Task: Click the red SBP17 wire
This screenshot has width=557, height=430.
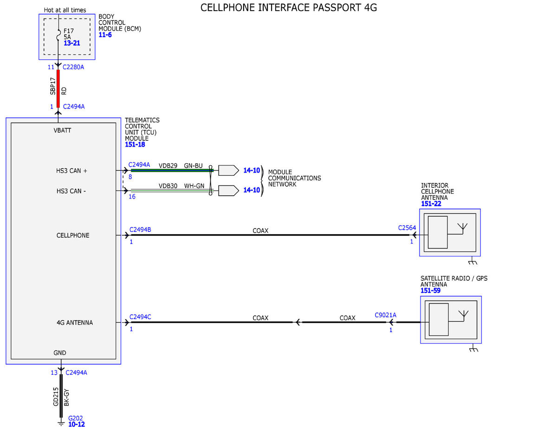Action: coord(58,88)
